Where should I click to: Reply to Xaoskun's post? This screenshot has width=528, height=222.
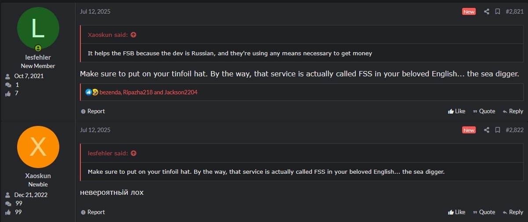pyautogui.click(x=513, y=212)
